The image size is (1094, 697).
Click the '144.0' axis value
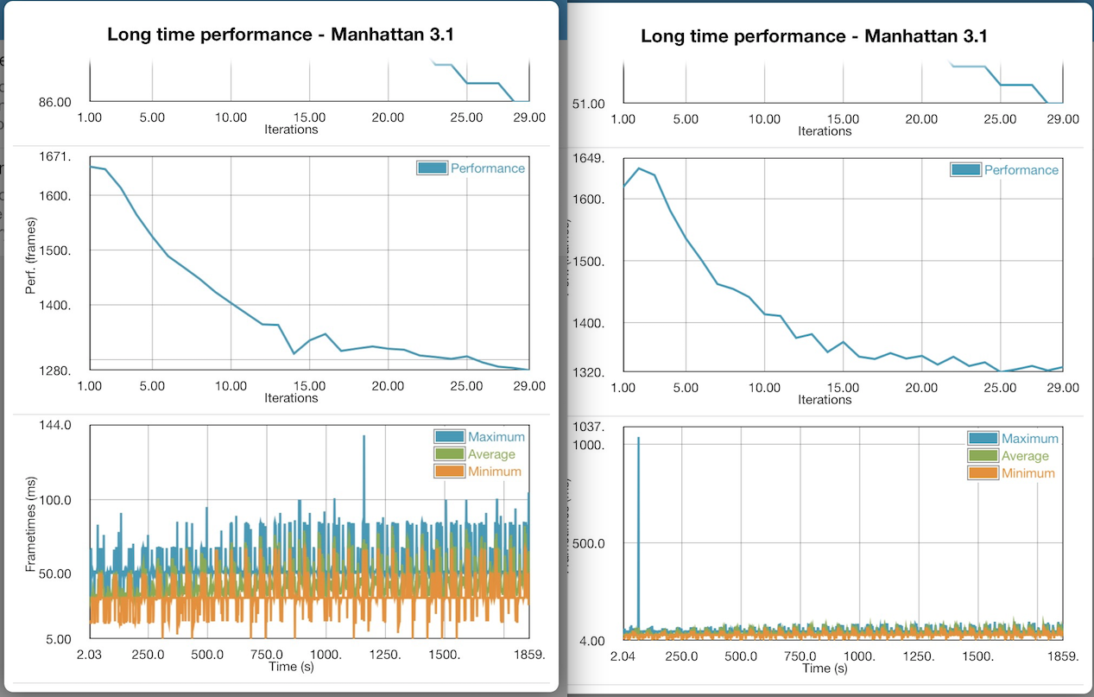54,425
